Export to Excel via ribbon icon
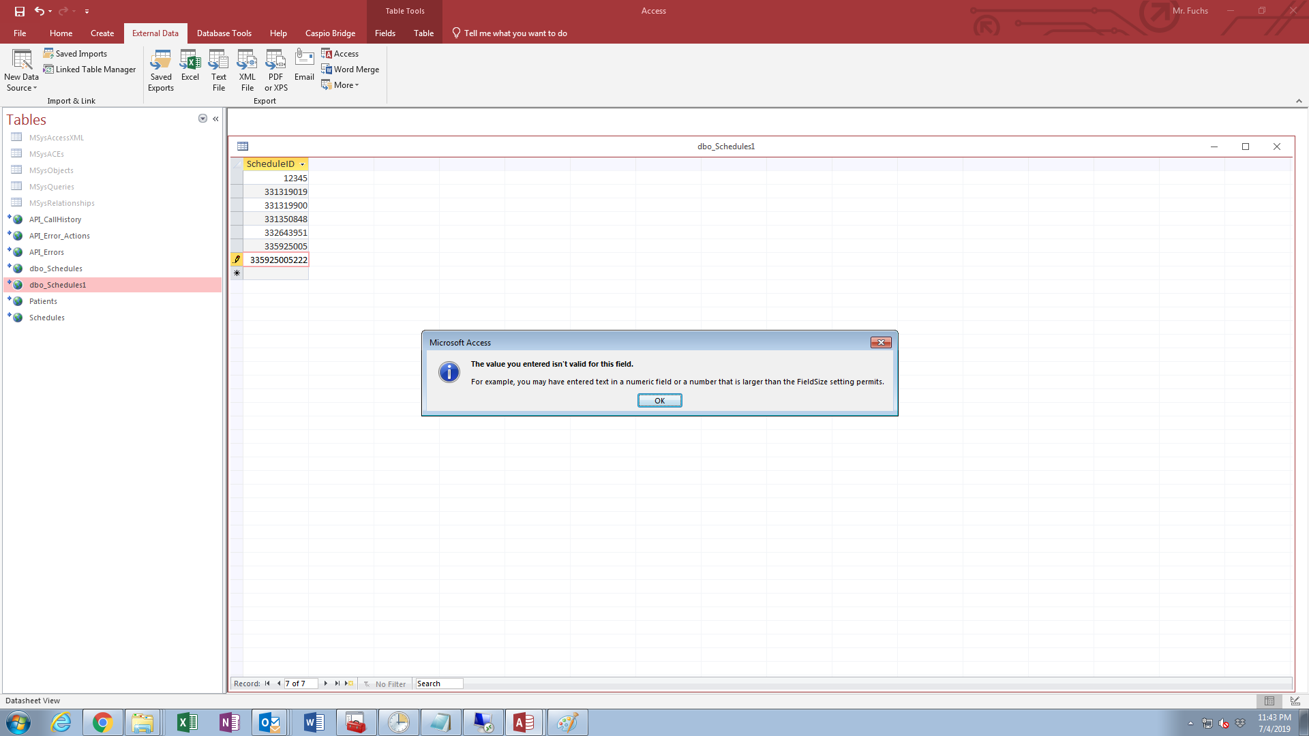Image resolution: width=1309 pixels, height=736 pixels. click(190, 66)
